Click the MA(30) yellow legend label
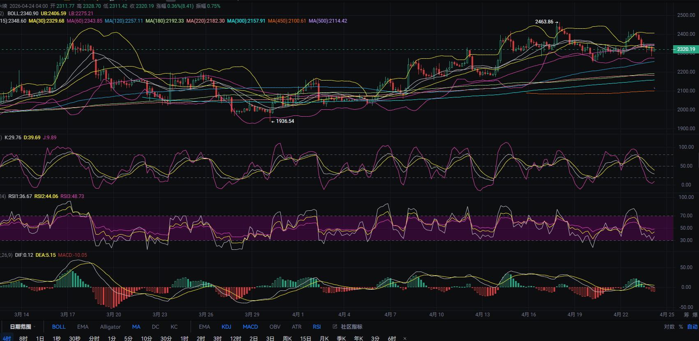This screenshot has width=699, height=341. [46, 21]
